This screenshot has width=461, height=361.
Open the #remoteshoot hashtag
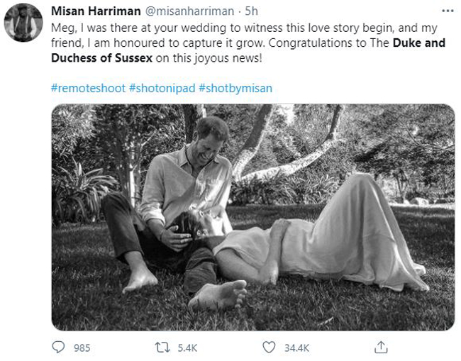point(88,88)
